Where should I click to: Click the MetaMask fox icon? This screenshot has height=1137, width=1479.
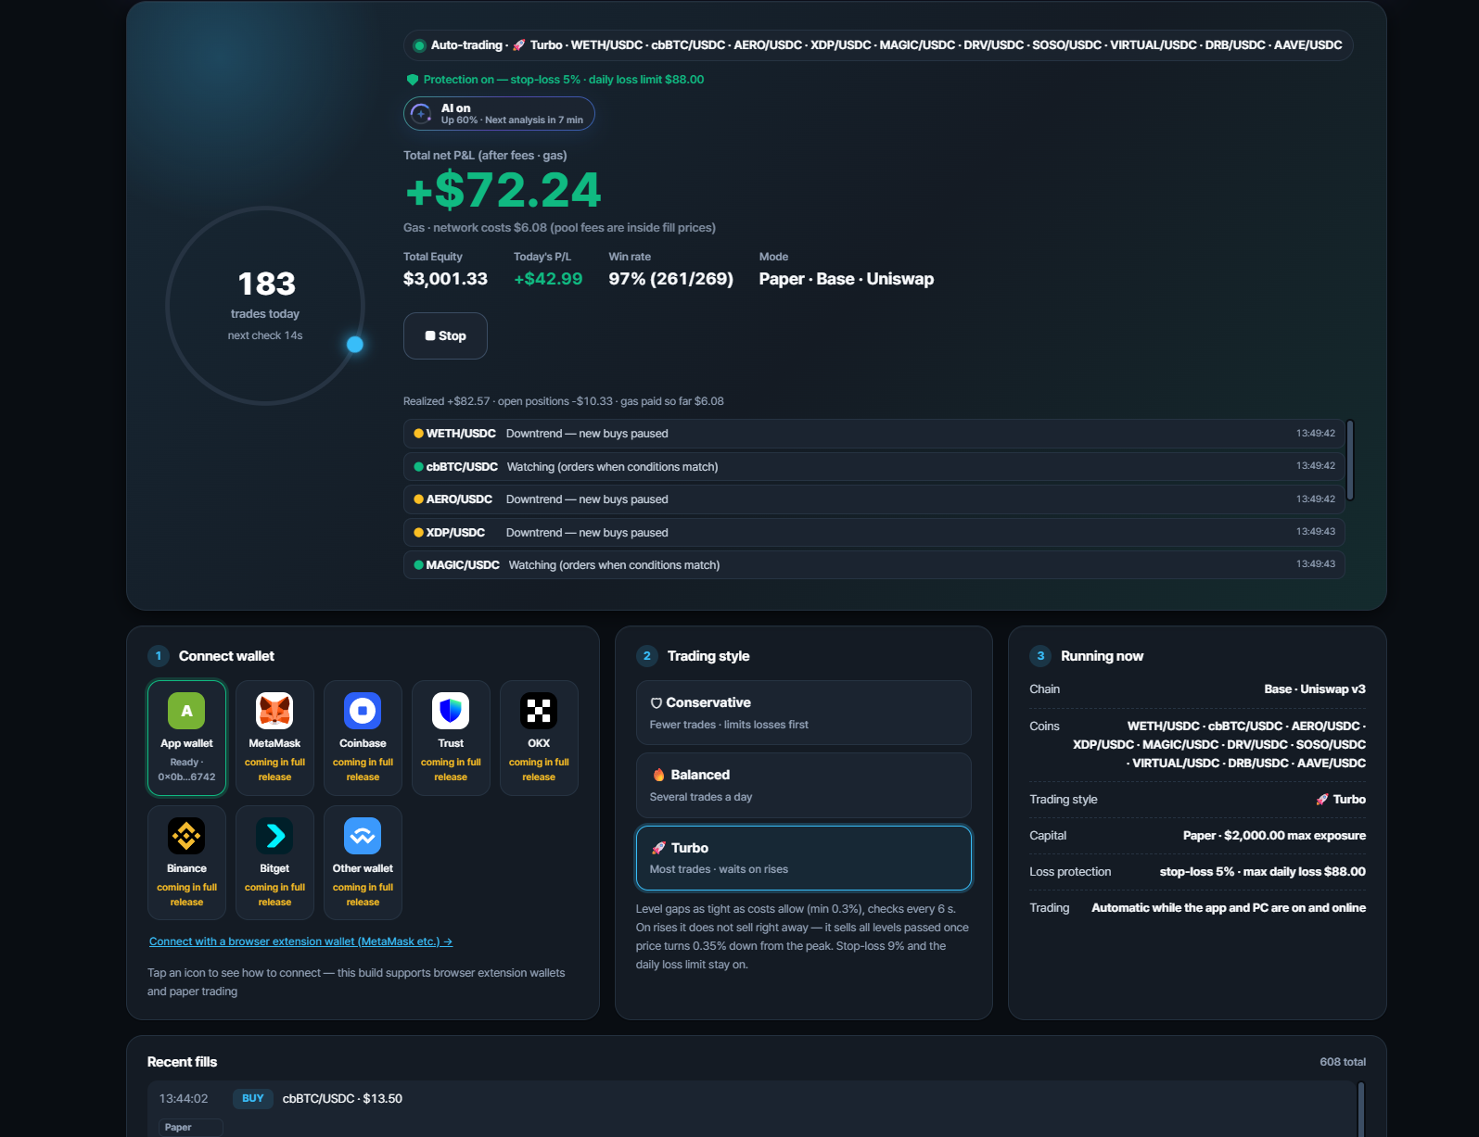click(274, 711)
